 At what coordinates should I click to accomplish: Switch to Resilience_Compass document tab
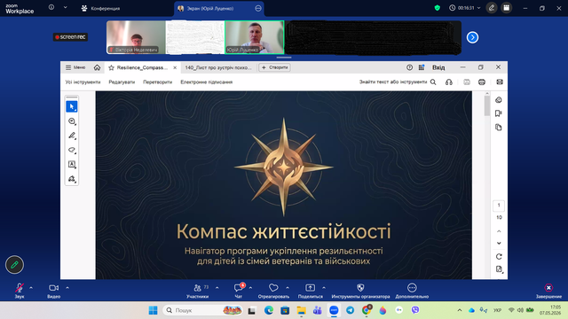pos(142,67)
